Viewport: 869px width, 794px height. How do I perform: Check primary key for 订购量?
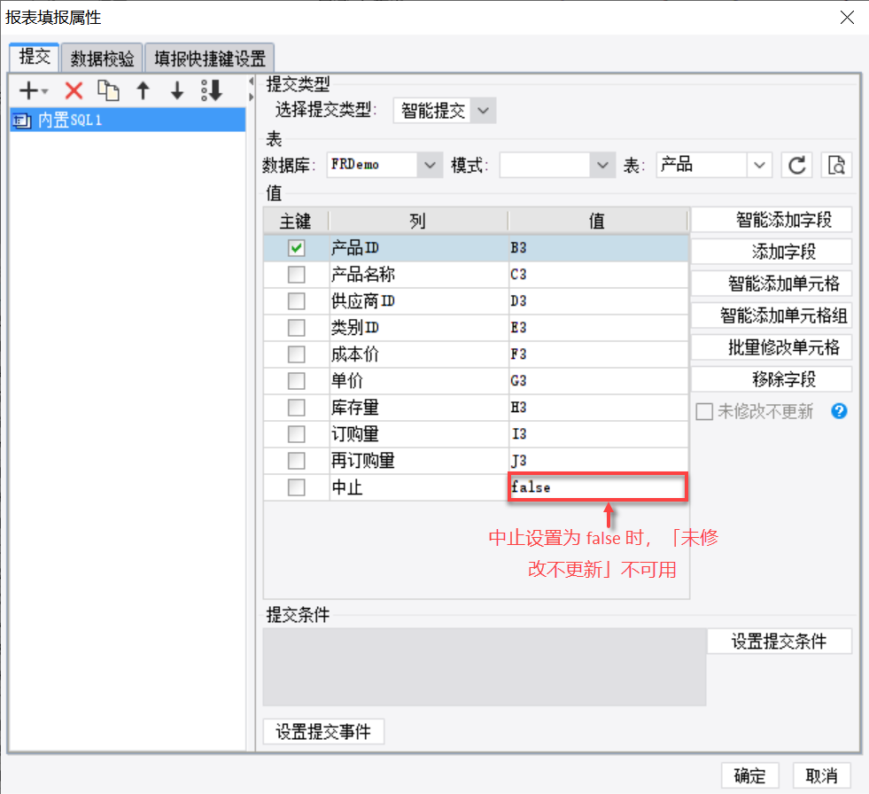(297, 434)
